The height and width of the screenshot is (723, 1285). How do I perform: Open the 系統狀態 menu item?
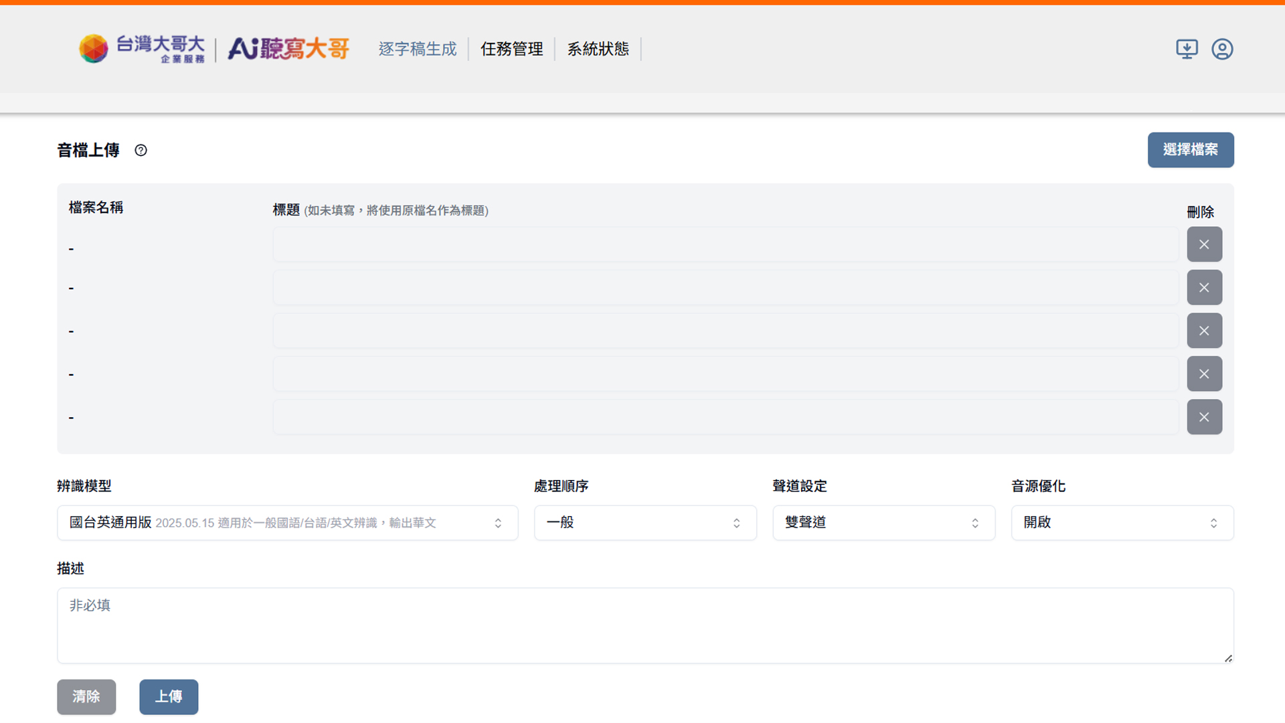point(598,49)
